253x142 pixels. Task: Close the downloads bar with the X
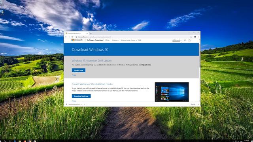(x=198, y=104)
